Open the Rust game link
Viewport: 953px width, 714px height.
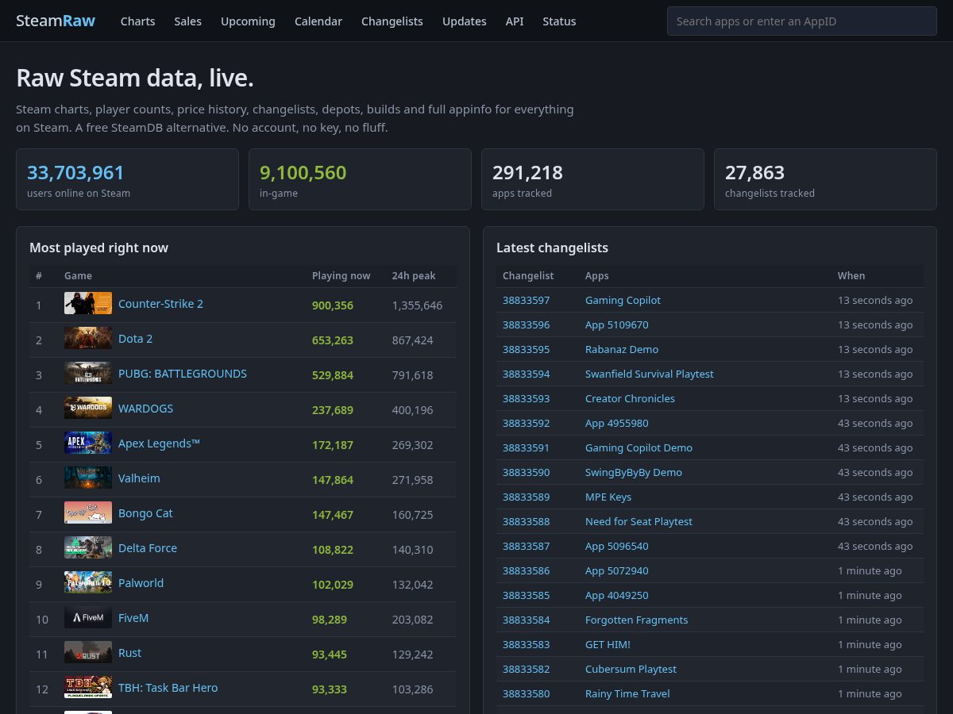point(129,653)
